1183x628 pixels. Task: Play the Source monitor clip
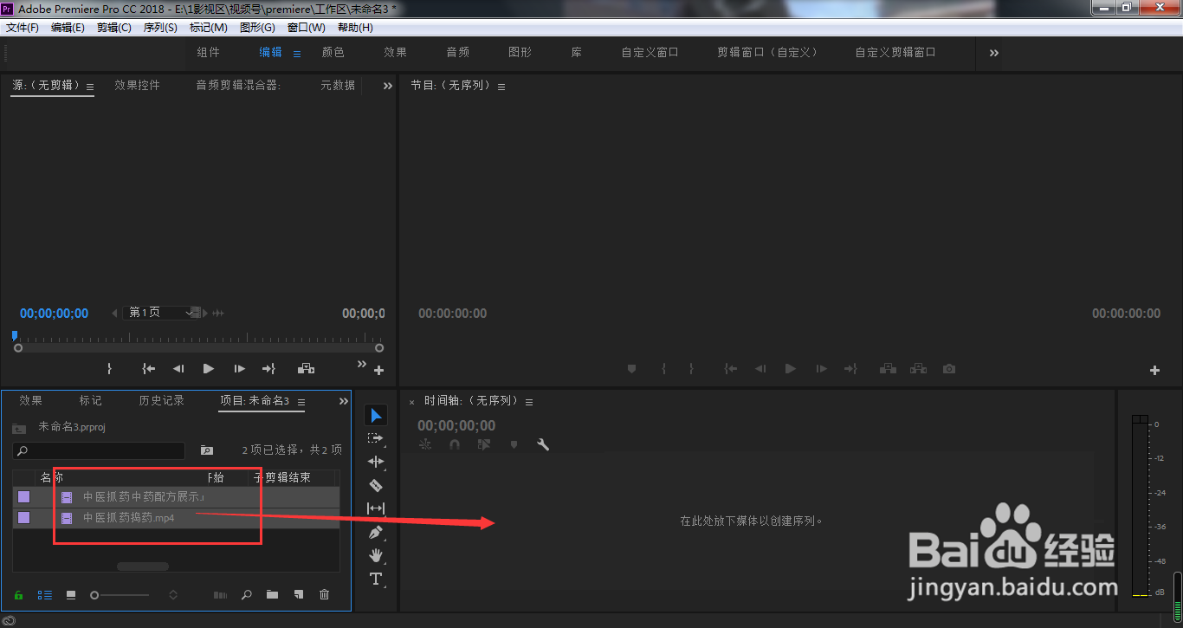coord(209,368)
